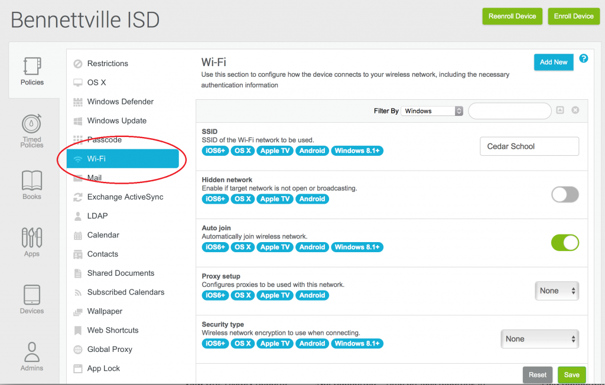Click the Web Shortcuts bookmark icon
Screen dimensions: 605x385
point(78,331)
